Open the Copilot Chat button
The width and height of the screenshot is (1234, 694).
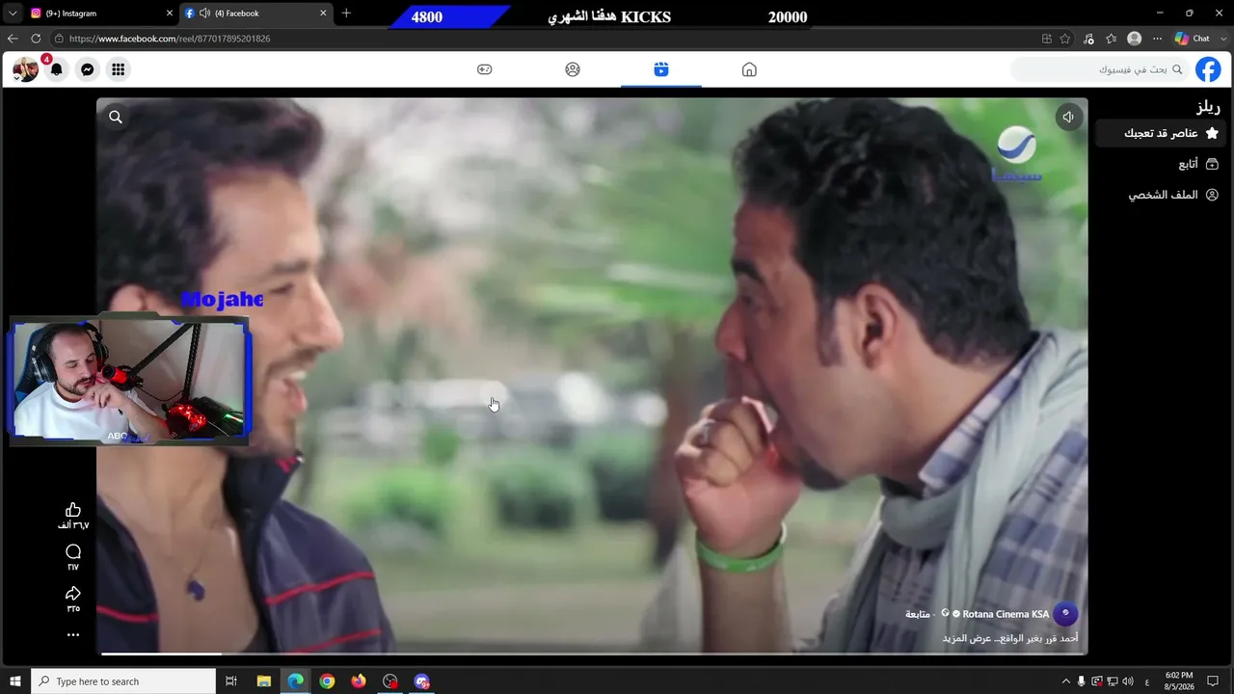(x=1193, y=39)
